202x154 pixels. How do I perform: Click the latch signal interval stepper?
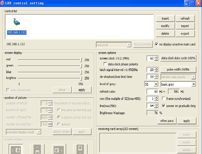tap(156, 70)
